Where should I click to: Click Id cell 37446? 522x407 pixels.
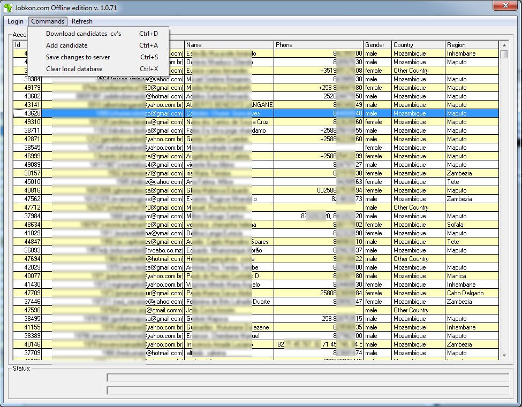27,302
